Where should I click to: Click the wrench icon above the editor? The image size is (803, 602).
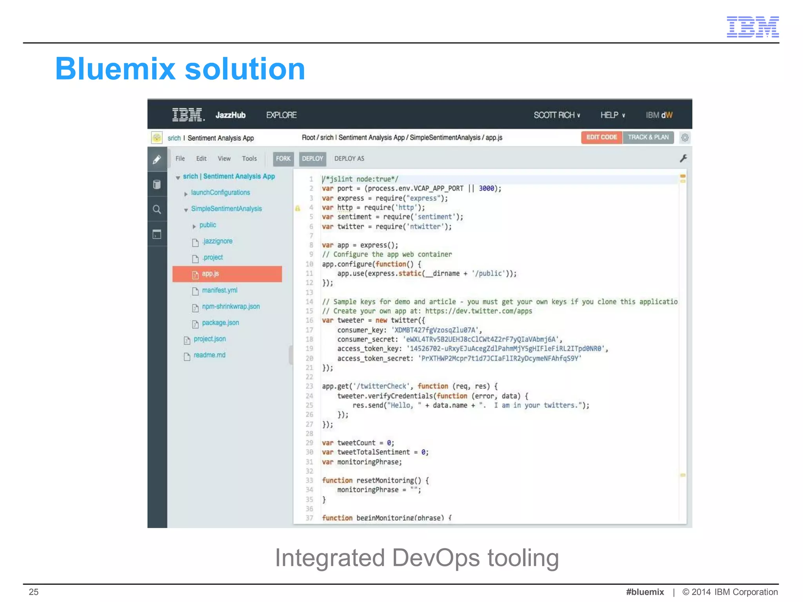tap(683, 158)
